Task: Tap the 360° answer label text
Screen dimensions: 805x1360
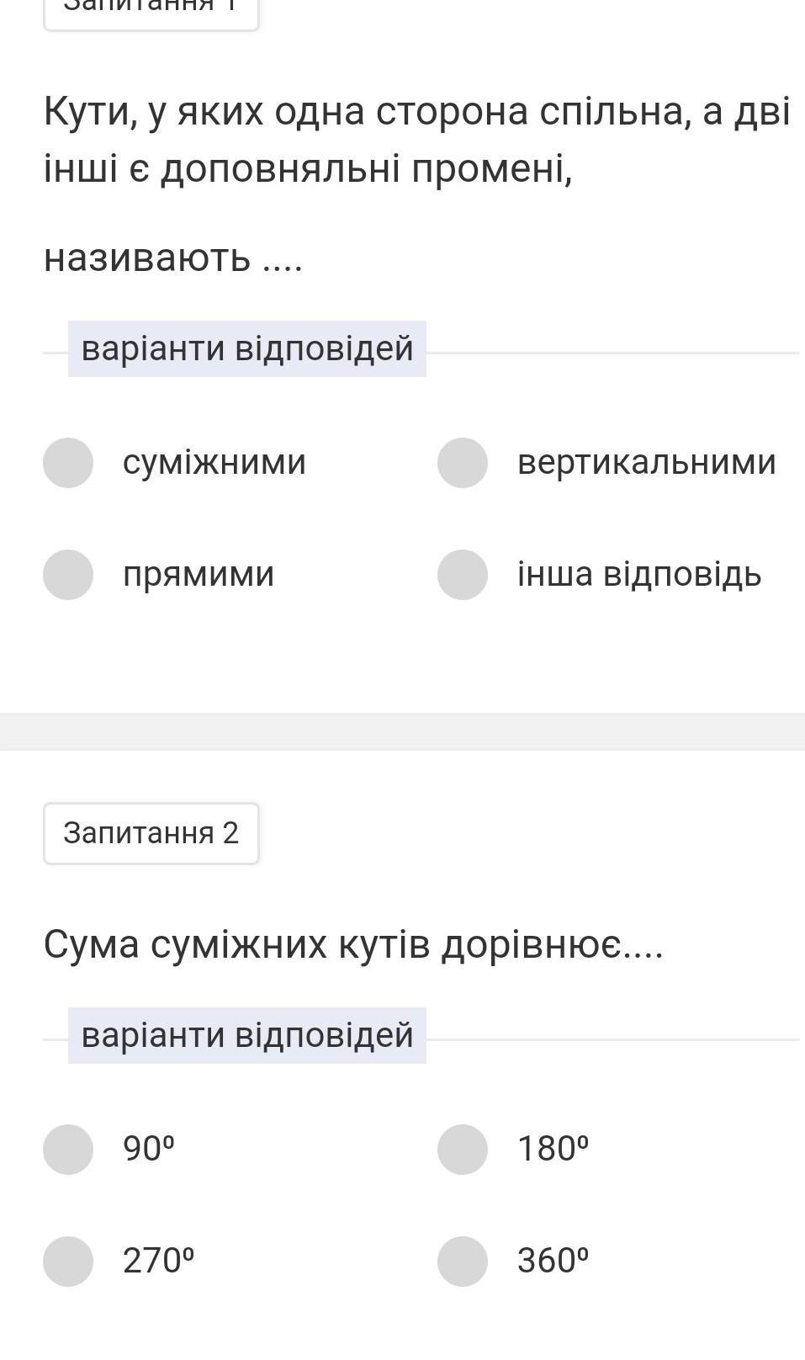Action: [553, 1262]
